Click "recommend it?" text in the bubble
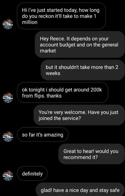This screenshot has width=125, height=196. 80,157
